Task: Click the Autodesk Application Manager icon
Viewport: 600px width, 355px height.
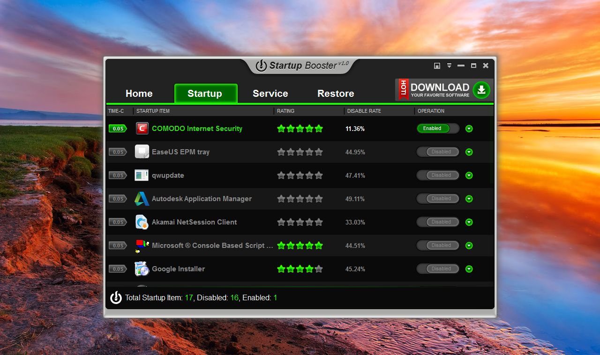Action: 142,199
